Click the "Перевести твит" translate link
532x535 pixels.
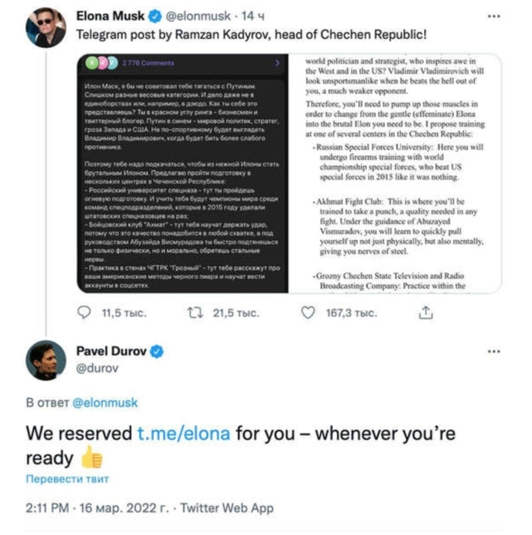67,480
